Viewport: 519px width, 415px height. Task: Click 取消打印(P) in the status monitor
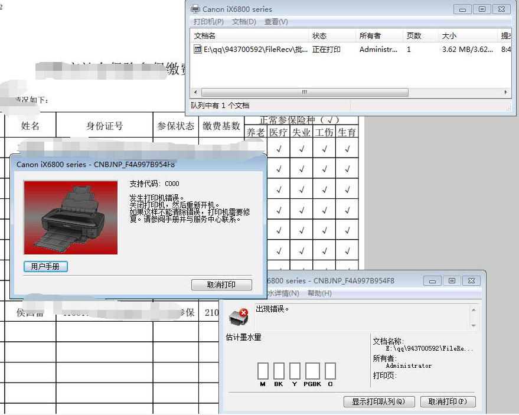[x=448, y=401]
